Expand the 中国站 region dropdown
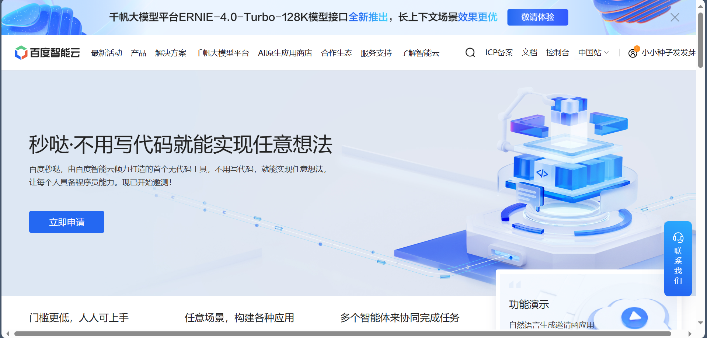 pyautogui.click(x=593, y=53)
